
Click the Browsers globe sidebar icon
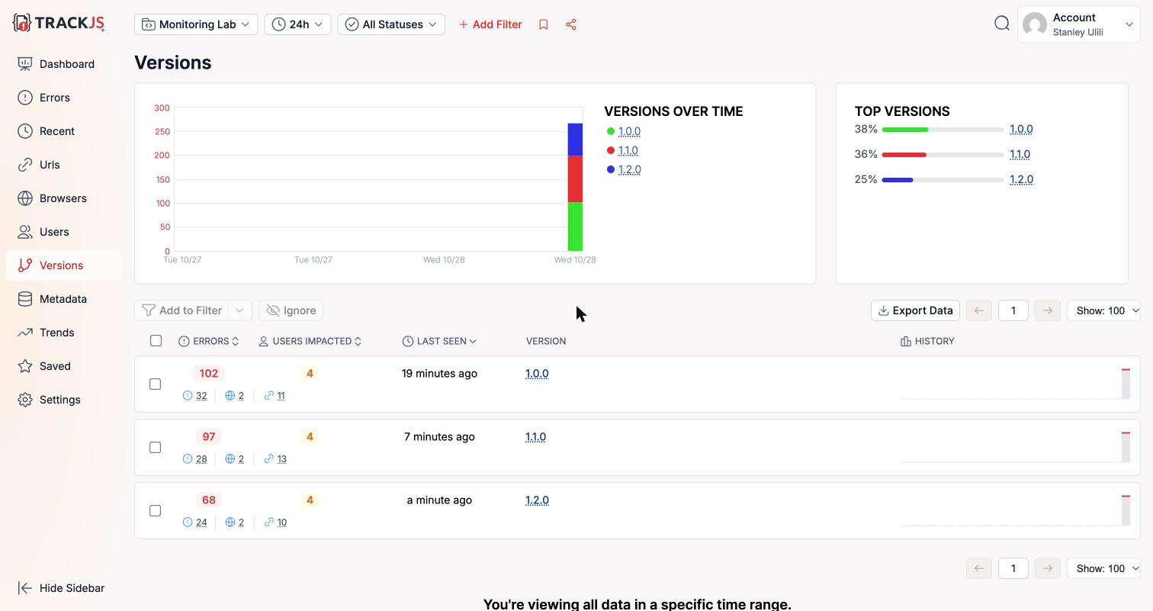(x=25, y=198)
